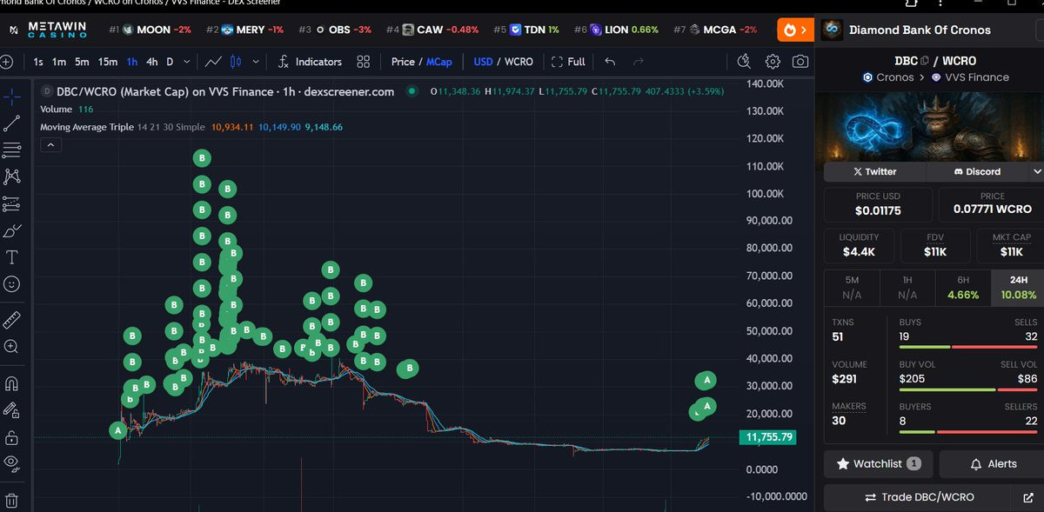Click the flame trending button
This screenshot has height=512, width=1044.
795,30
